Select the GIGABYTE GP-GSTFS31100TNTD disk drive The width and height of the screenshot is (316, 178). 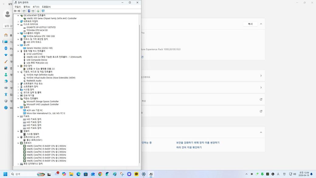(41, 27)
